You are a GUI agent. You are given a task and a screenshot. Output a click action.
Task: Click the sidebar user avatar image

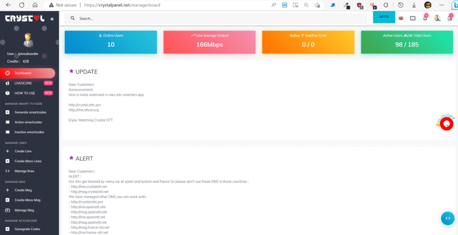[x=29, y=40]
